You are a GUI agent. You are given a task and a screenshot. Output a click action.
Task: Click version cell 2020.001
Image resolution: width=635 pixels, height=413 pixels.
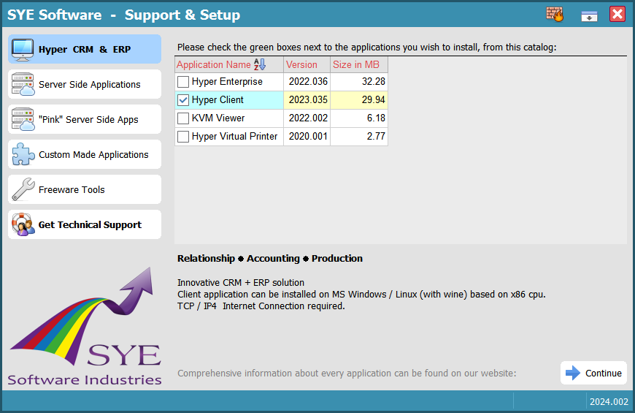(x=307, y=136)
